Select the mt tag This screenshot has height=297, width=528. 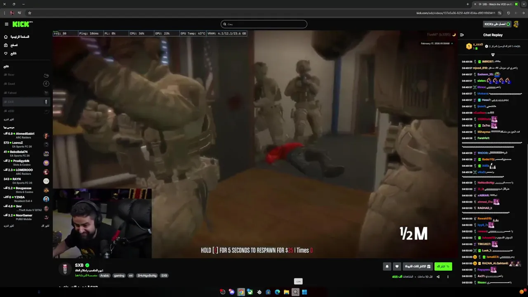click(x=131, y=276)
